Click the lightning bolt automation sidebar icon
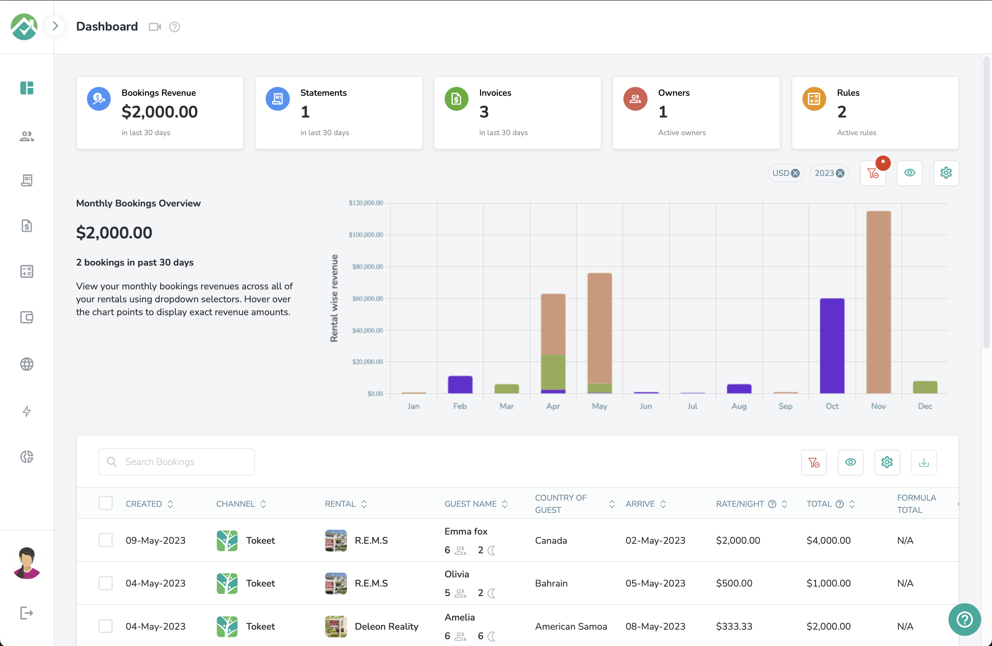This screenshot has width=992, height=646. (x=27, y=411)
